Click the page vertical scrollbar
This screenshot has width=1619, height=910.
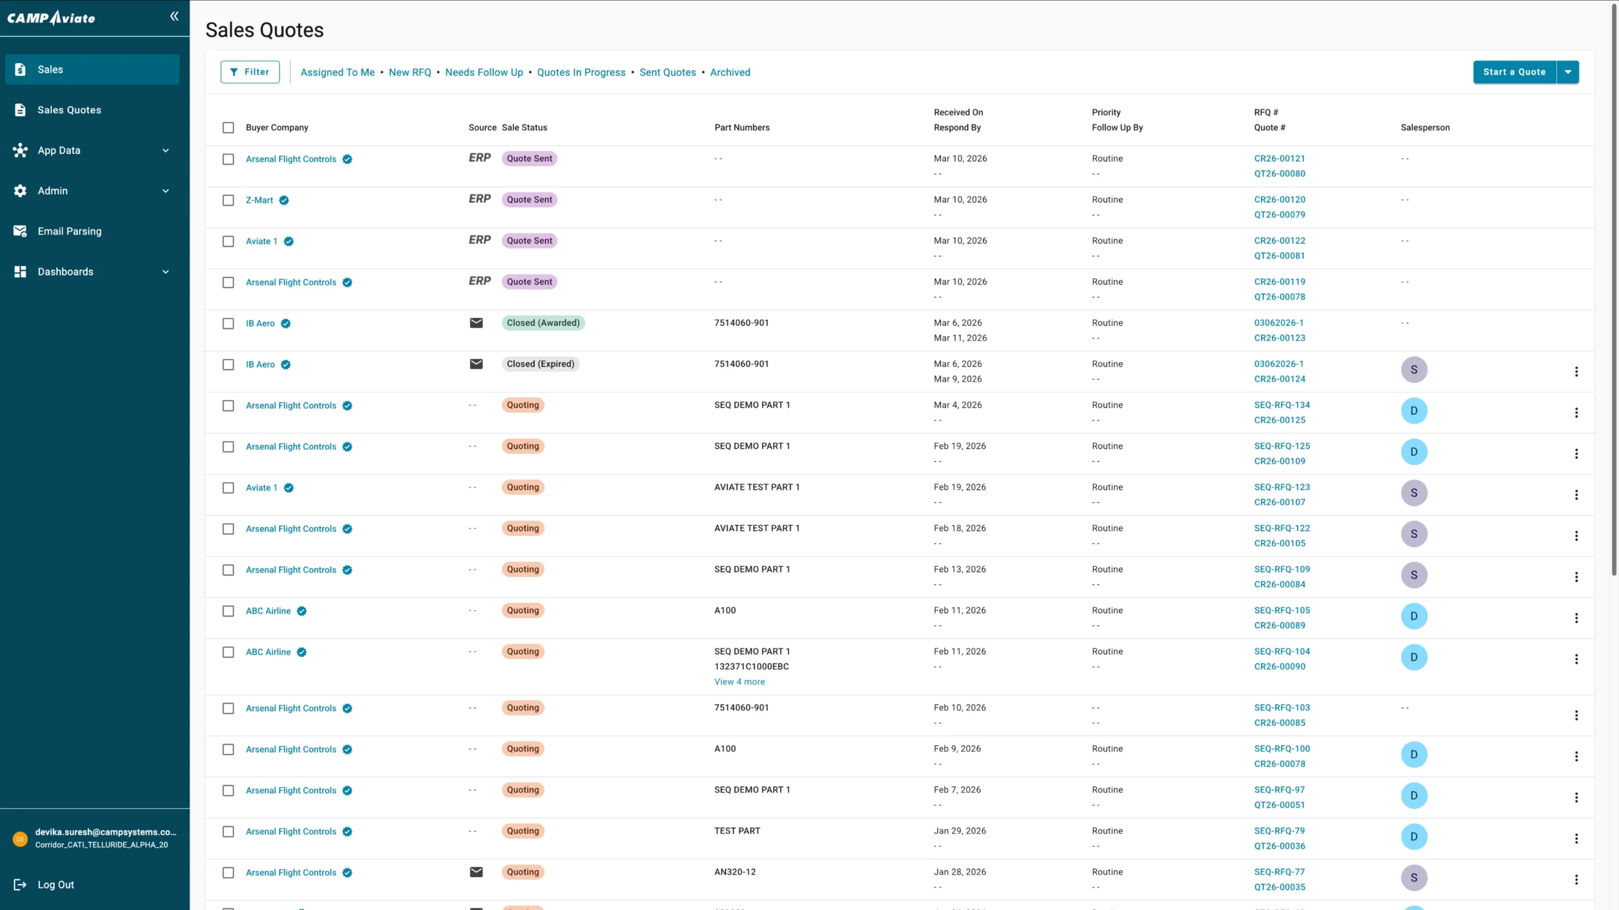(x=1614, y=291)
